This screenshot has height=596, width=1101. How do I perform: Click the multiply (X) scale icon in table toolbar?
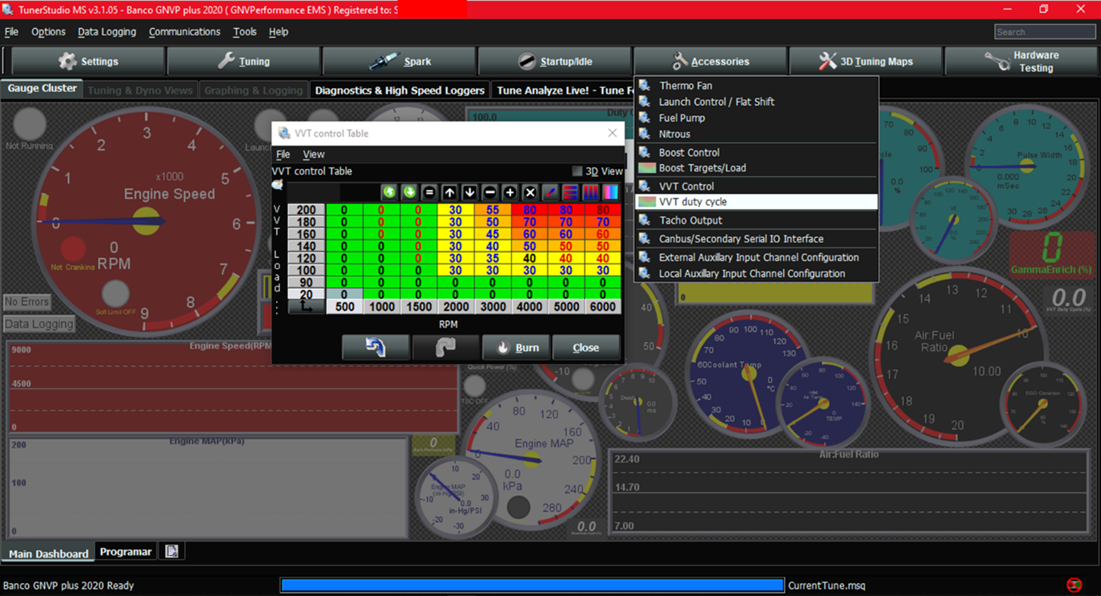[x=529, y=192]
